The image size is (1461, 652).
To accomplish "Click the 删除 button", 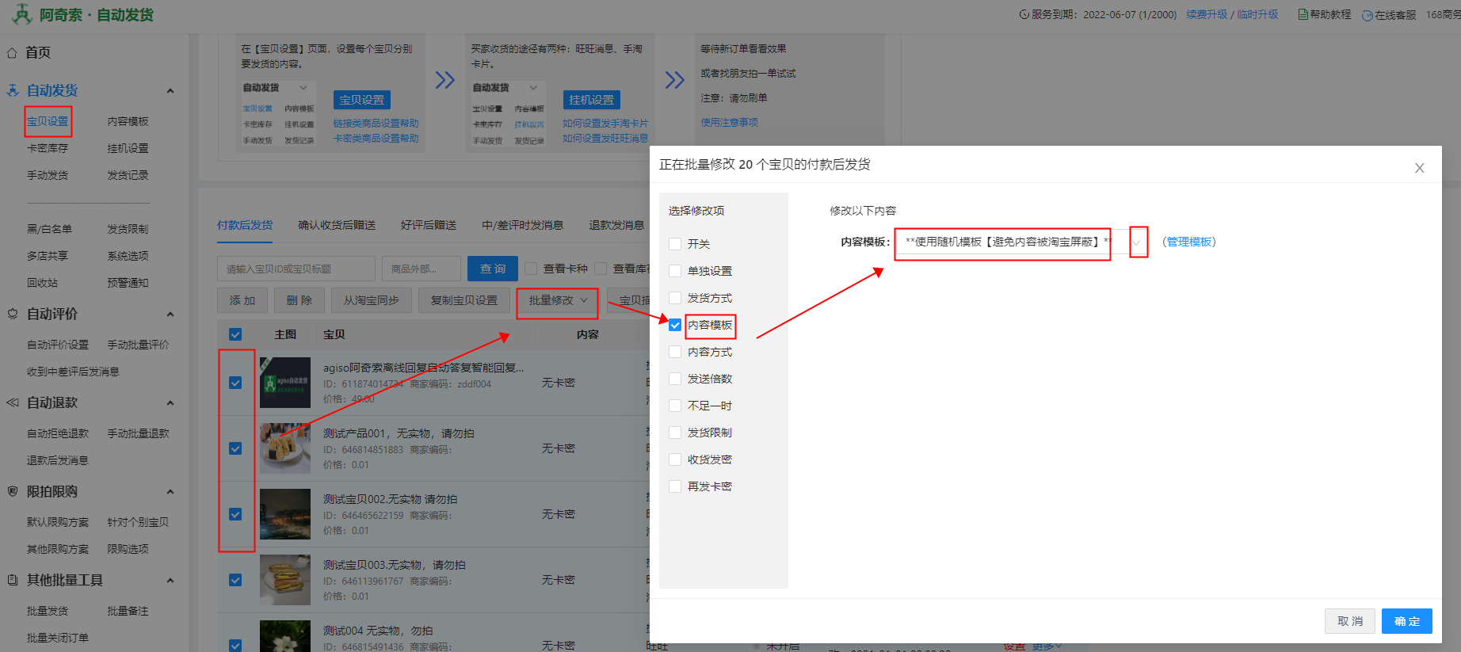I will pos(299,300).
